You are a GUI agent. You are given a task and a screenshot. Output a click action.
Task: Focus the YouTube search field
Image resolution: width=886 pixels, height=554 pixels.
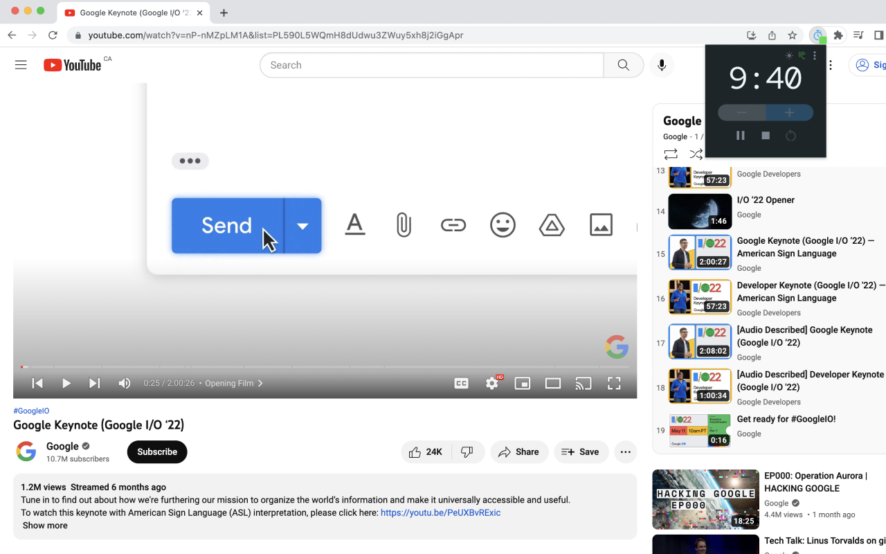432,65
